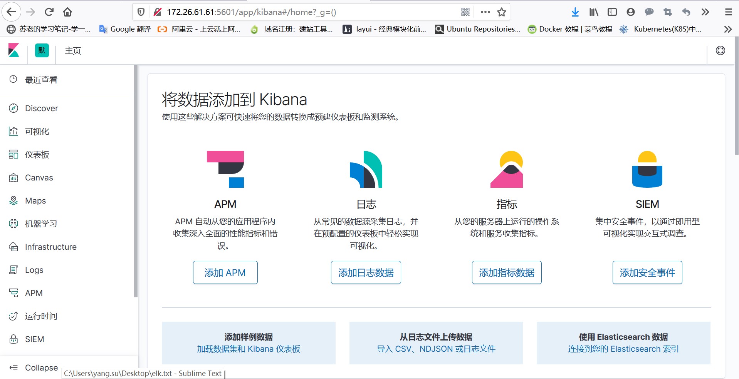Expand more toolbar items chevron
Image resolution: width=739 pixels, height=379 pixels.
(x=705, y=12)
